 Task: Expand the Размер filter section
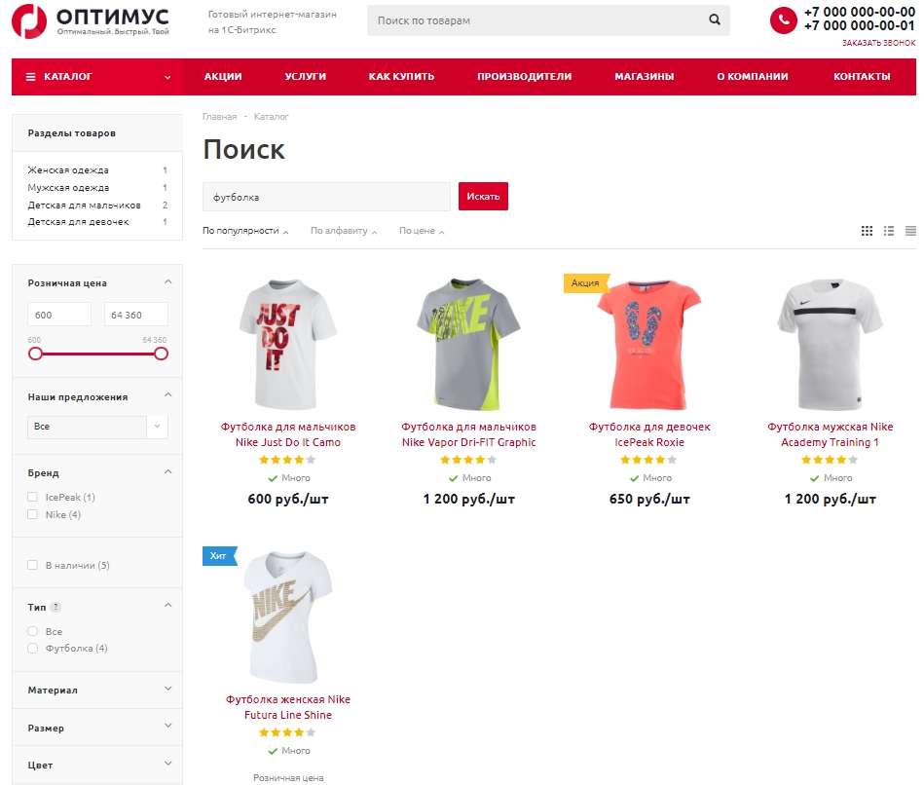pos(167,726)
